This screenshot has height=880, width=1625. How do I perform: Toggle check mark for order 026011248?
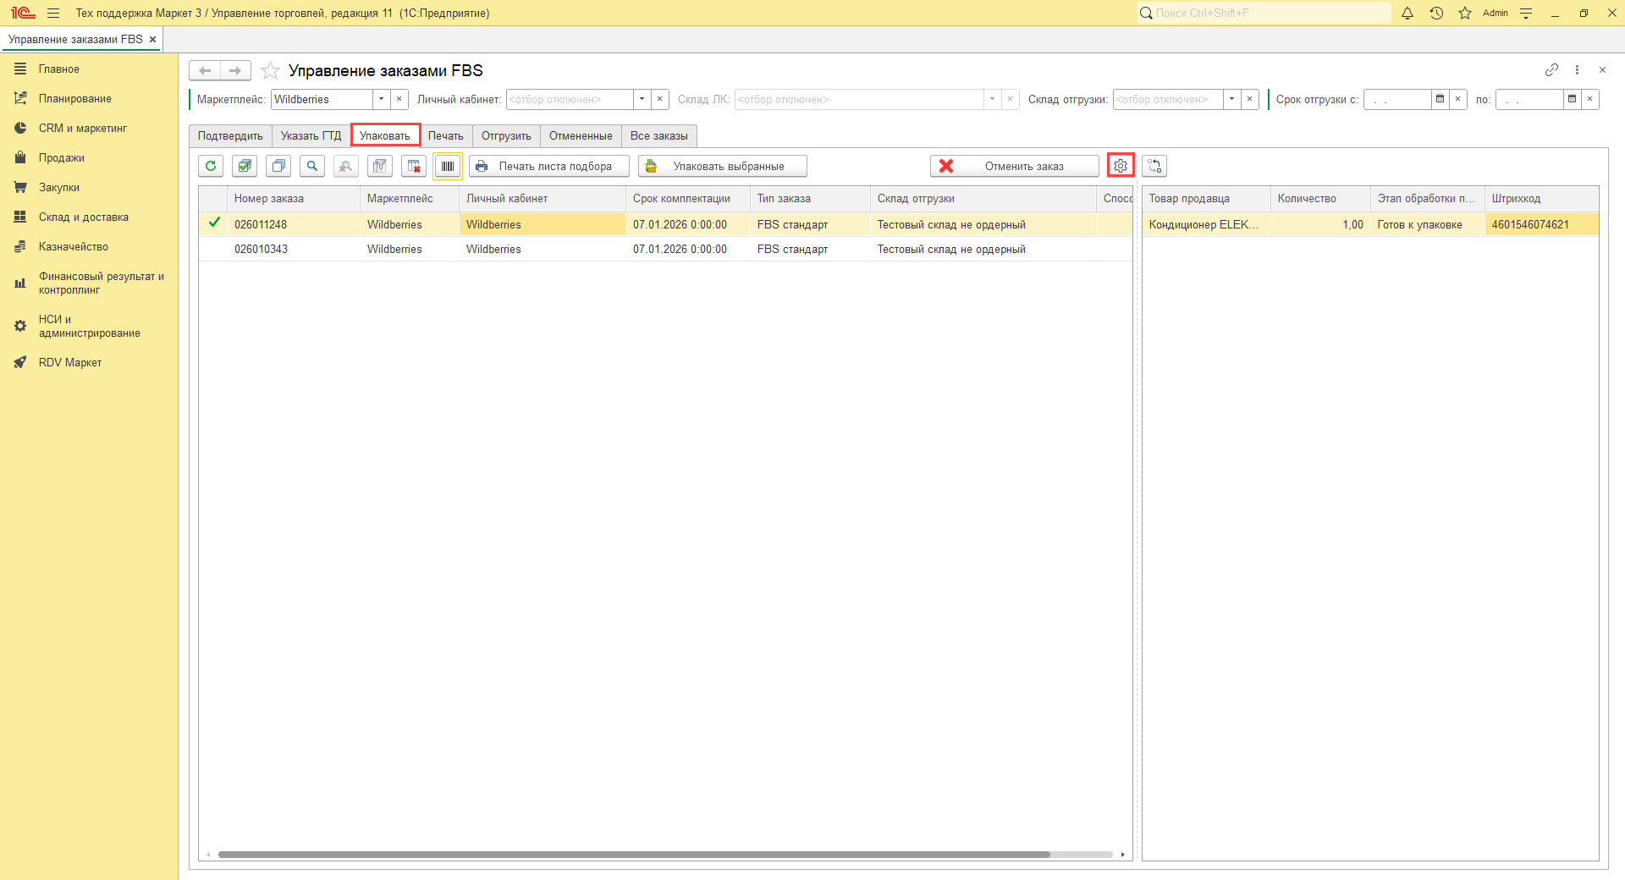point(214,223)
